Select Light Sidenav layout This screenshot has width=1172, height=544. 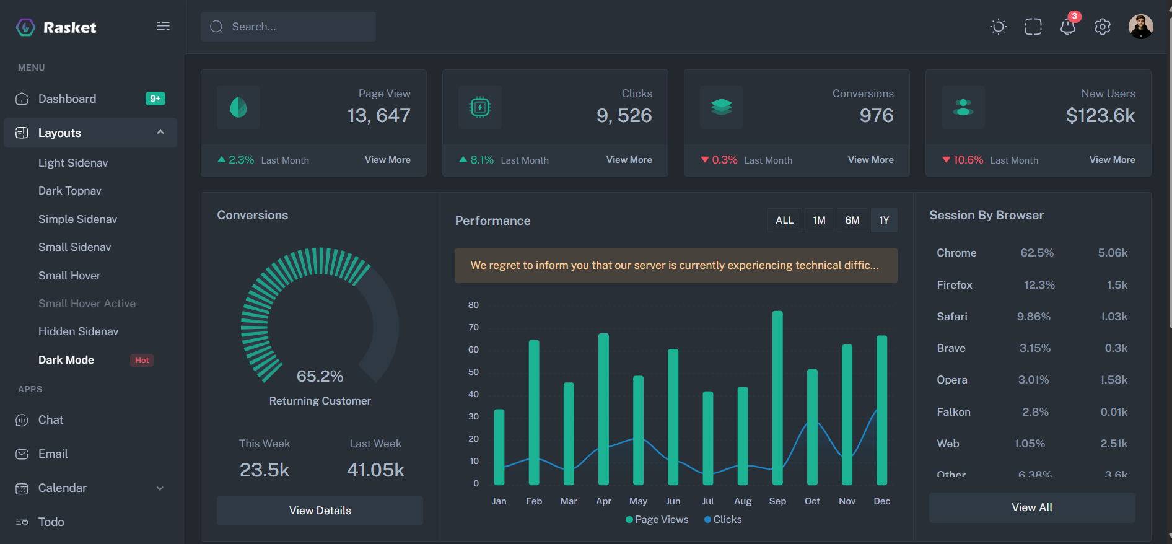tap(73, 163)
